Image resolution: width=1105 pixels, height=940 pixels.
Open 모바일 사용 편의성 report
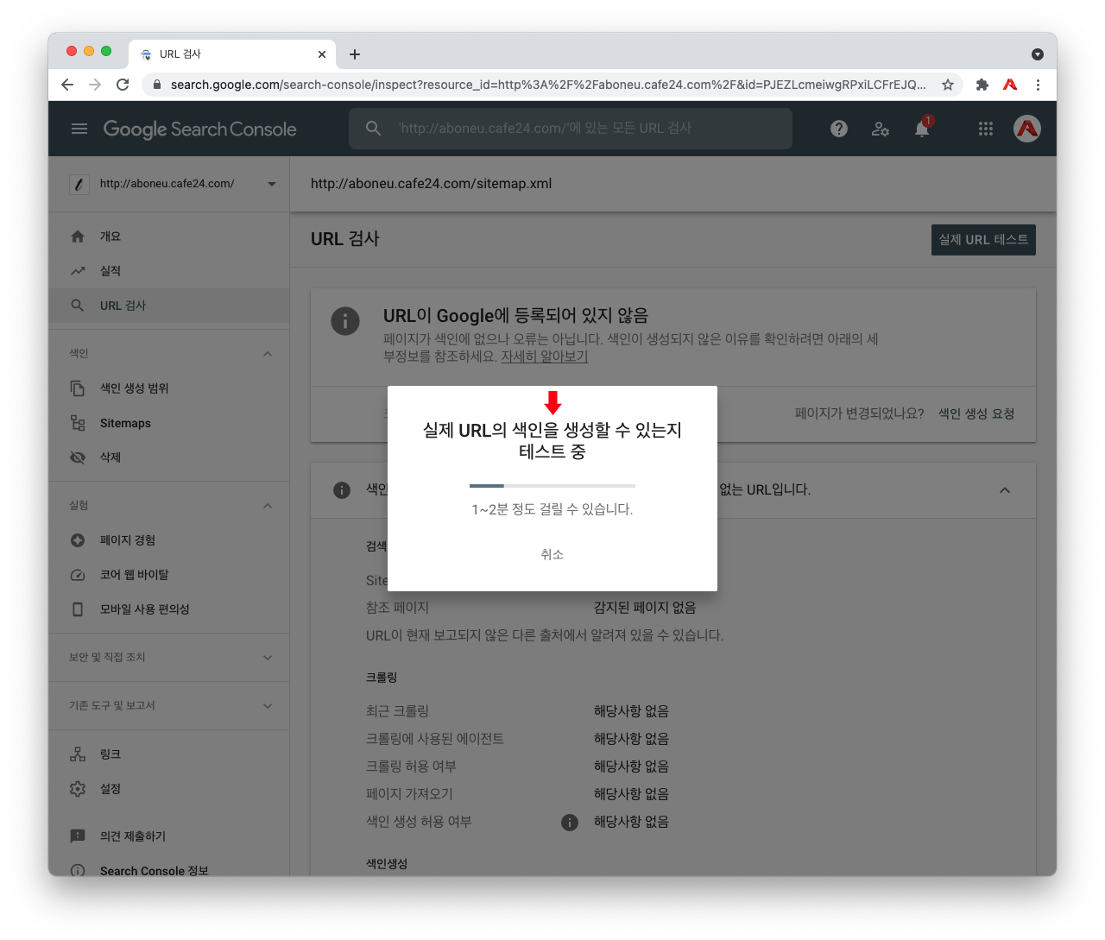point(168,609)
